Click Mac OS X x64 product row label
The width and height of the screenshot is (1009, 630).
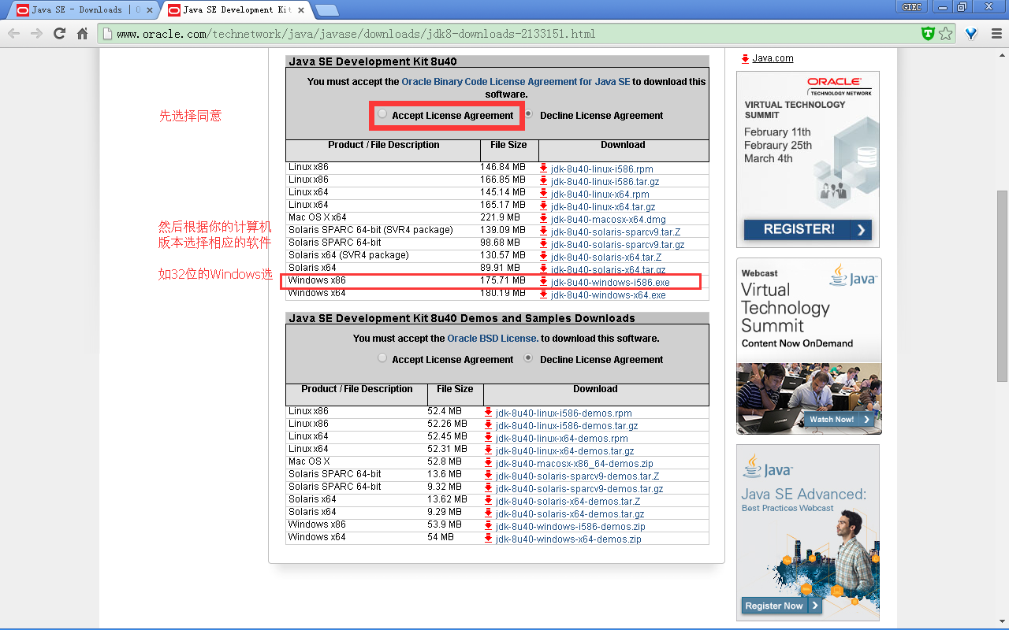tap(317, 217)
